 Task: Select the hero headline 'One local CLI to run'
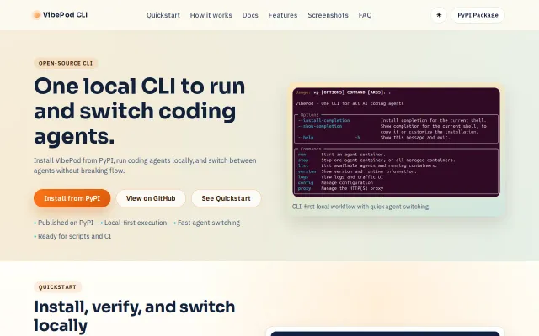click(139, 86)
